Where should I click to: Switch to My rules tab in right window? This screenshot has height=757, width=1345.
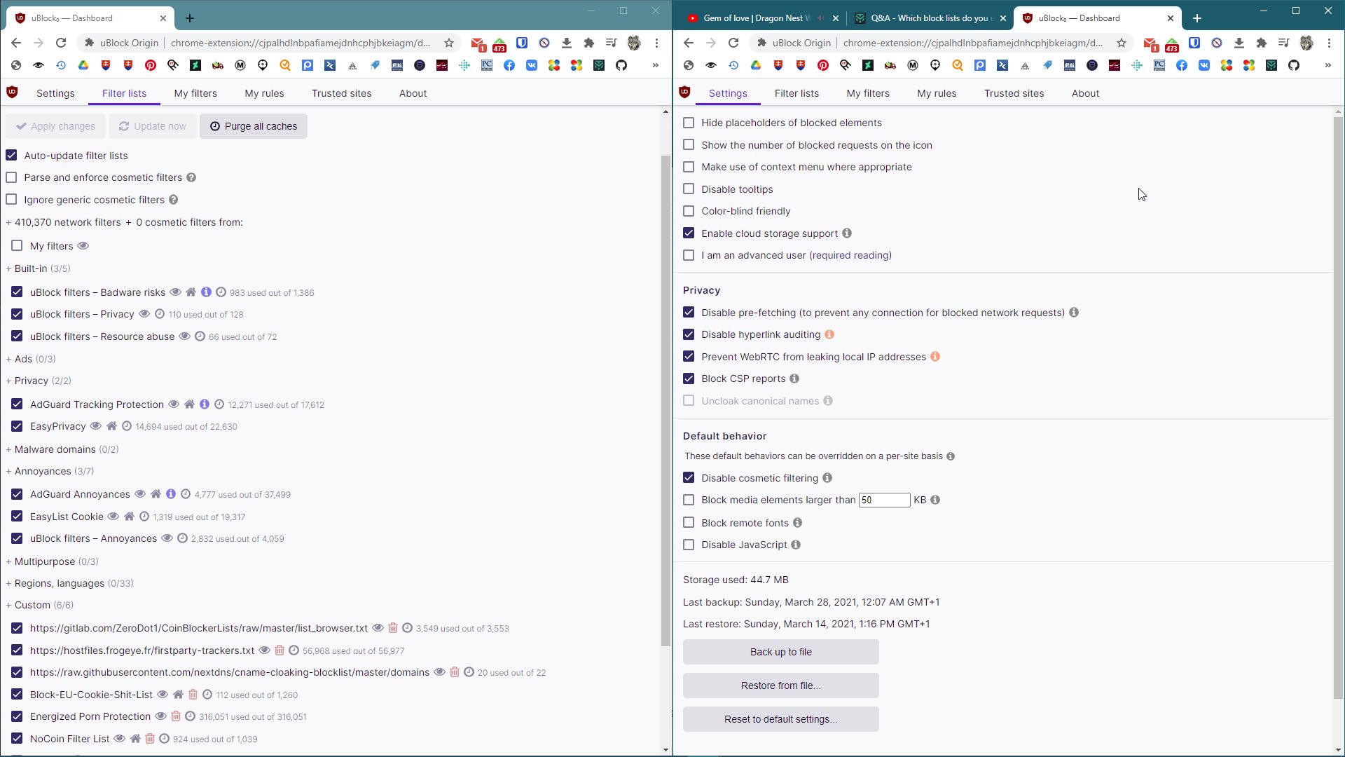pyautogui.click(x=937, y=93)
